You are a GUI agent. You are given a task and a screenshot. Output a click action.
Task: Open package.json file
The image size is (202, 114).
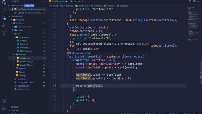click(x=23, y=86)
